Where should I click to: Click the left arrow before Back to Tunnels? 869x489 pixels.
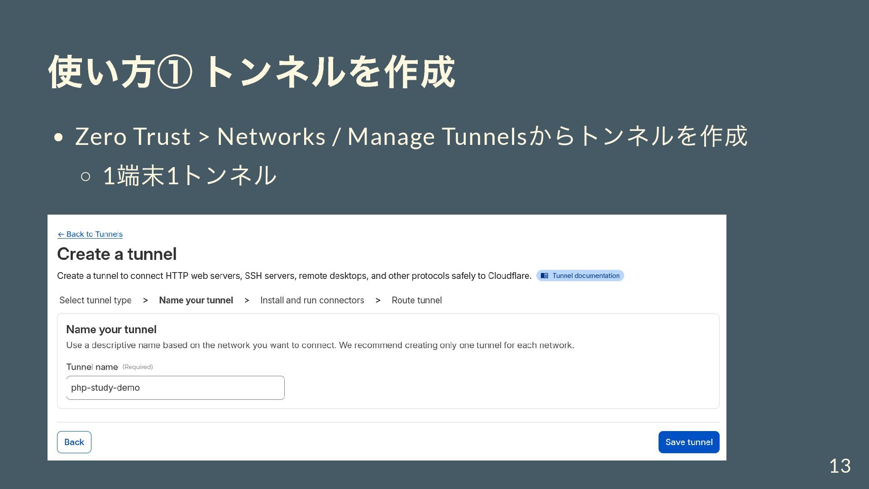pos(61,235)
